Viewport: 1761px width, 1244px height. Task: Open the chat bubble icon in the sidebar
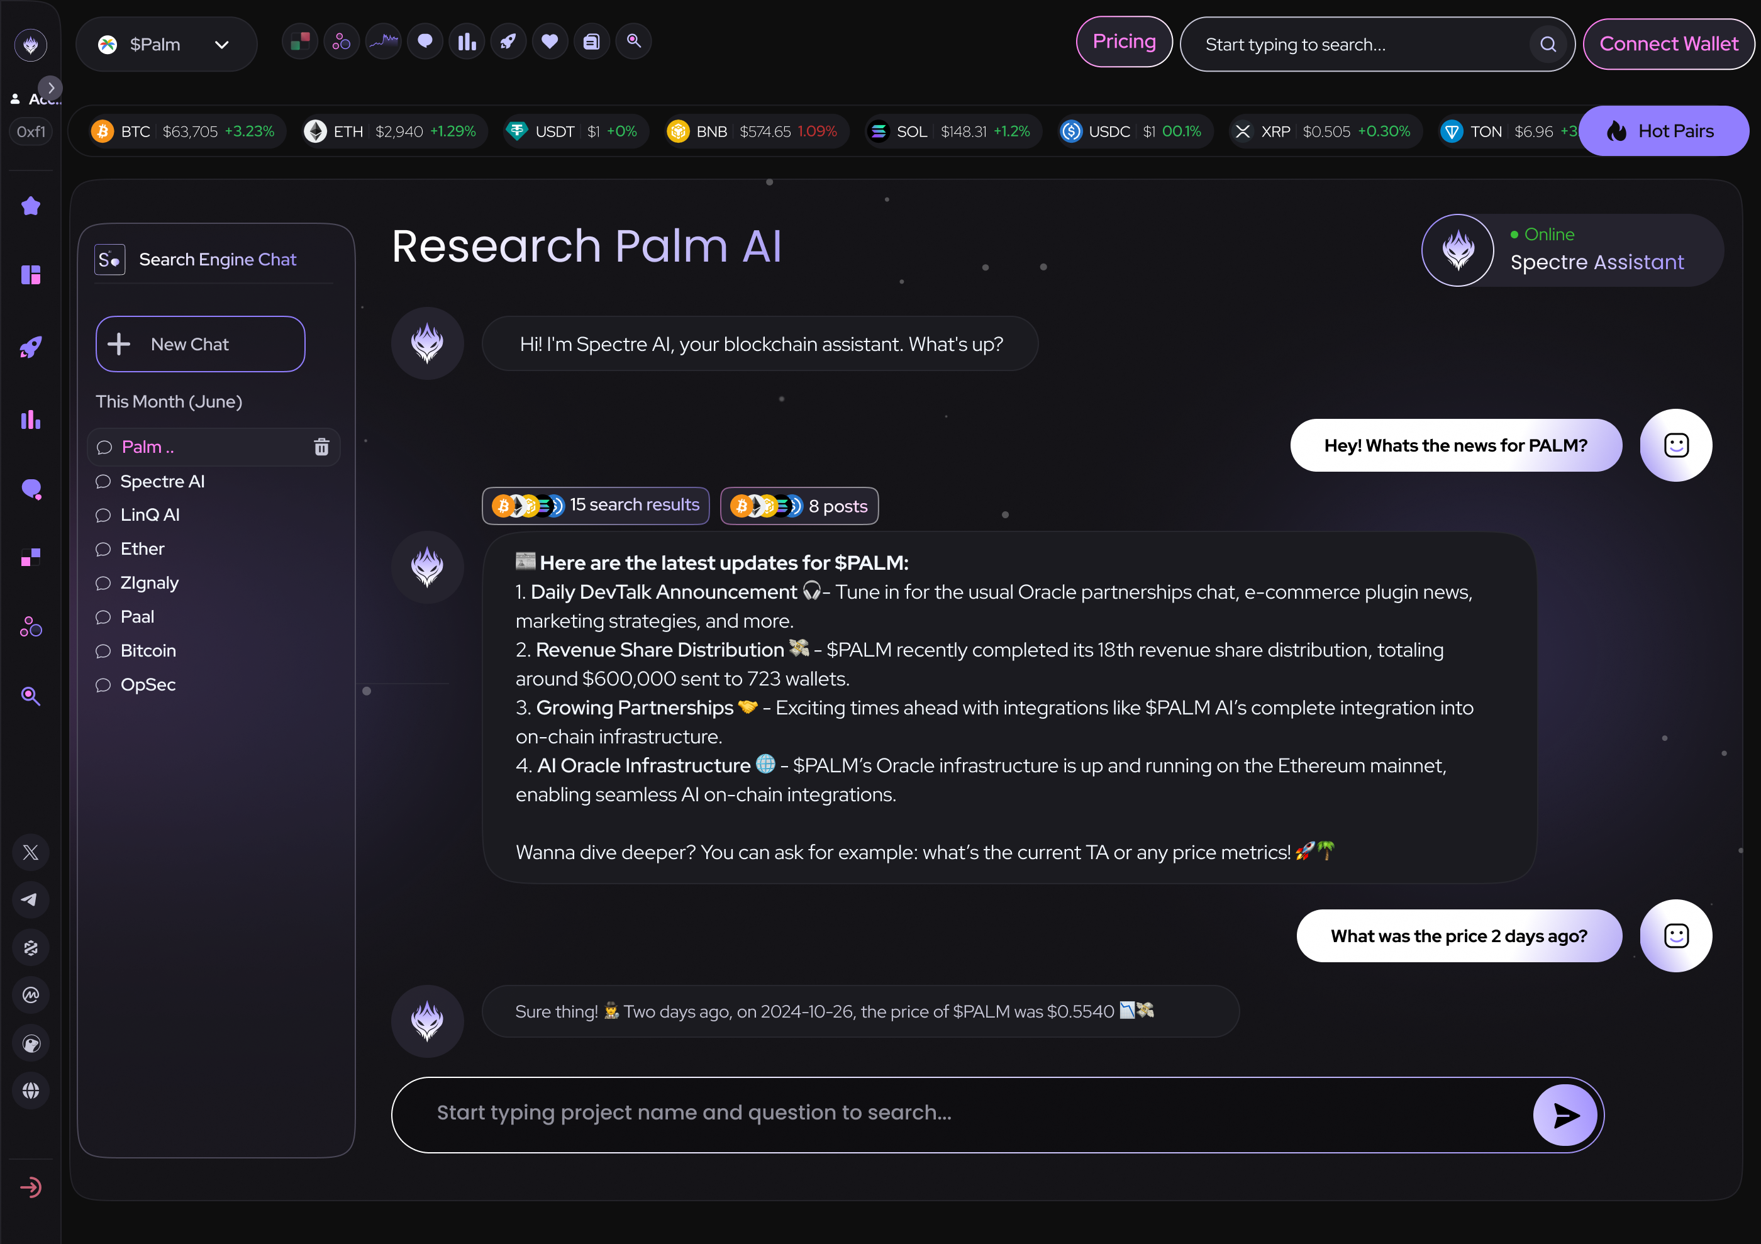tap(31, 489)
